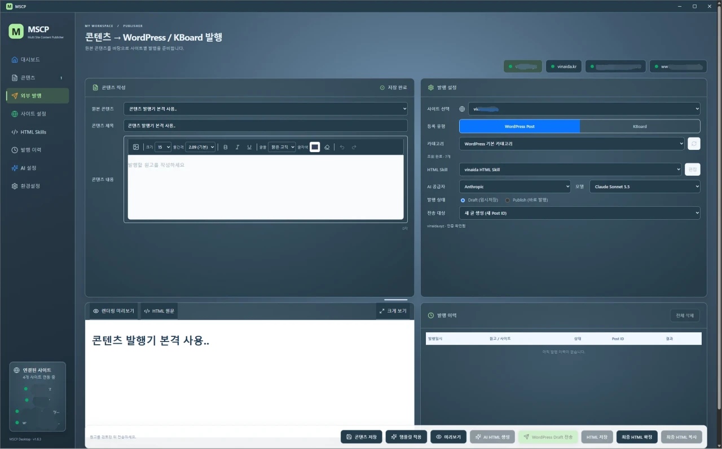Viewport: 722px width, 449px height.
Task: Select Publish (바로 발행) radio option
Action: pos(507,200)
